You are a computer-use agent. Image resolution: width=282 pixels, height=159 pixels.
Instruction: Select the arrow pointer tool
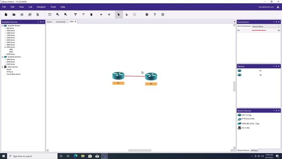pyautogui.click(x=119, y=15)
